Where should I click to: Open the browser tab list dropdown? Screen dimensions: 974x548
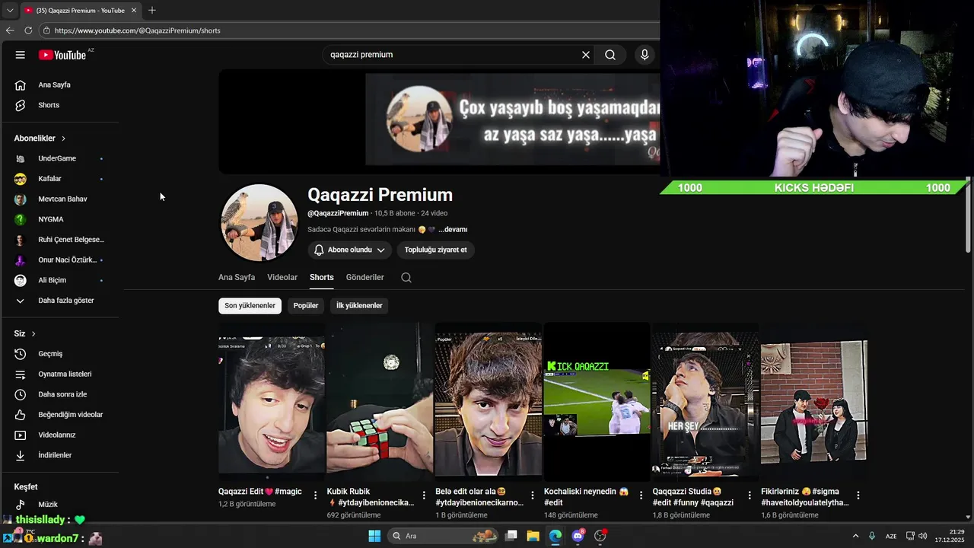point(10,11)
